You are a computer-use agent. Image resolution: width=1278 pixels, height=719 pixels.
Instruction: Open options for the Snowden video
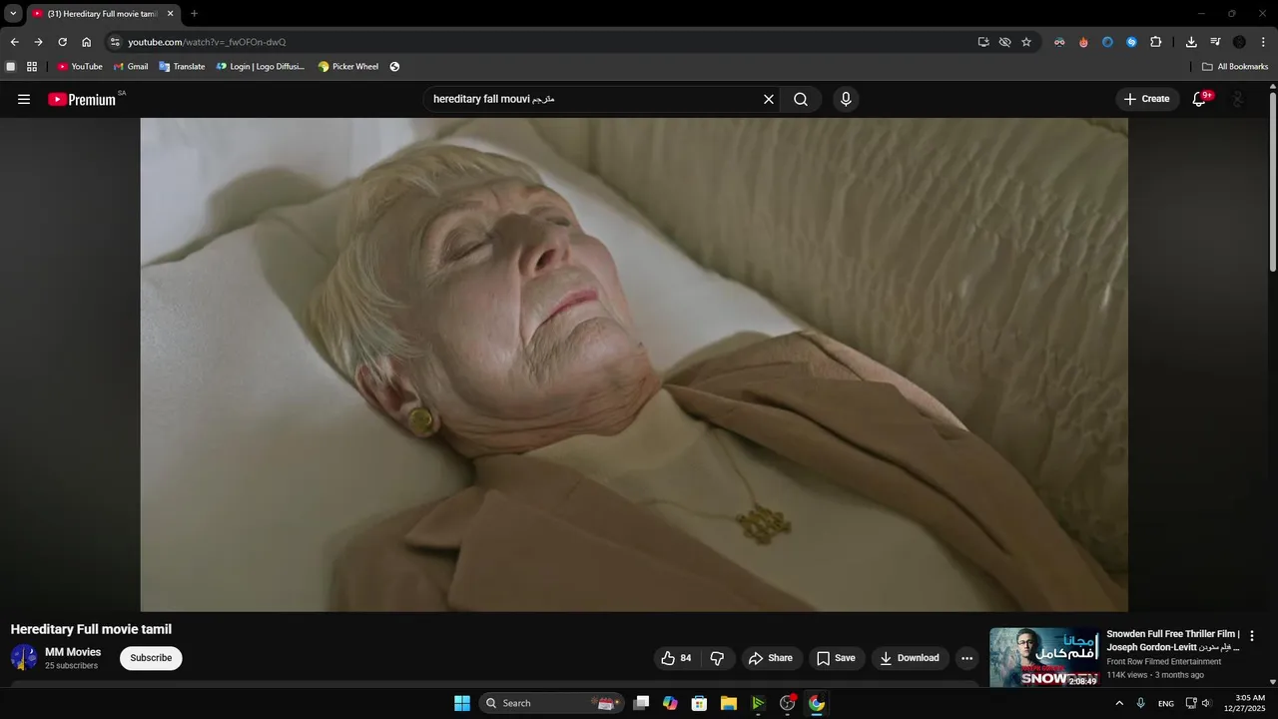[x=1252, y=636]
